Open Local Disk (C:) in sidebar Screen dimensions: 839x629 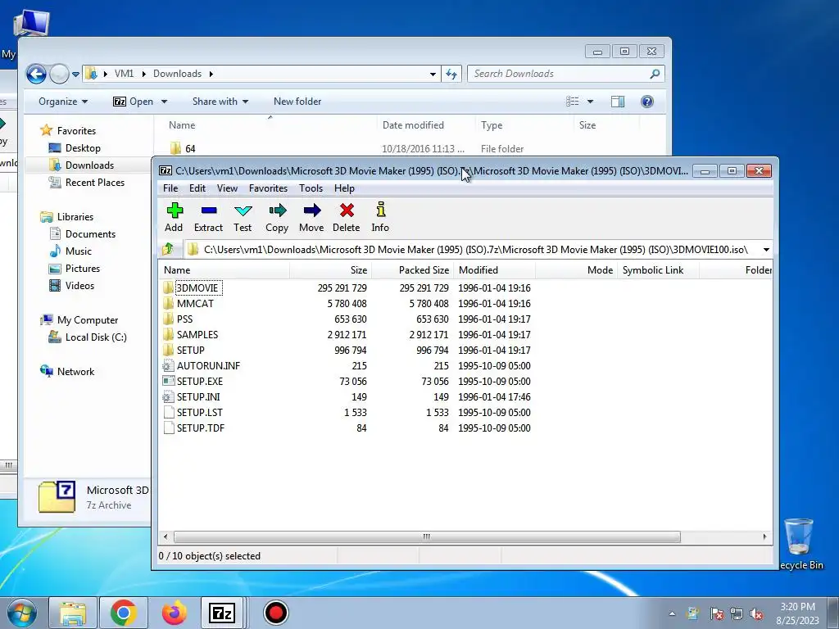coord(96,337)
